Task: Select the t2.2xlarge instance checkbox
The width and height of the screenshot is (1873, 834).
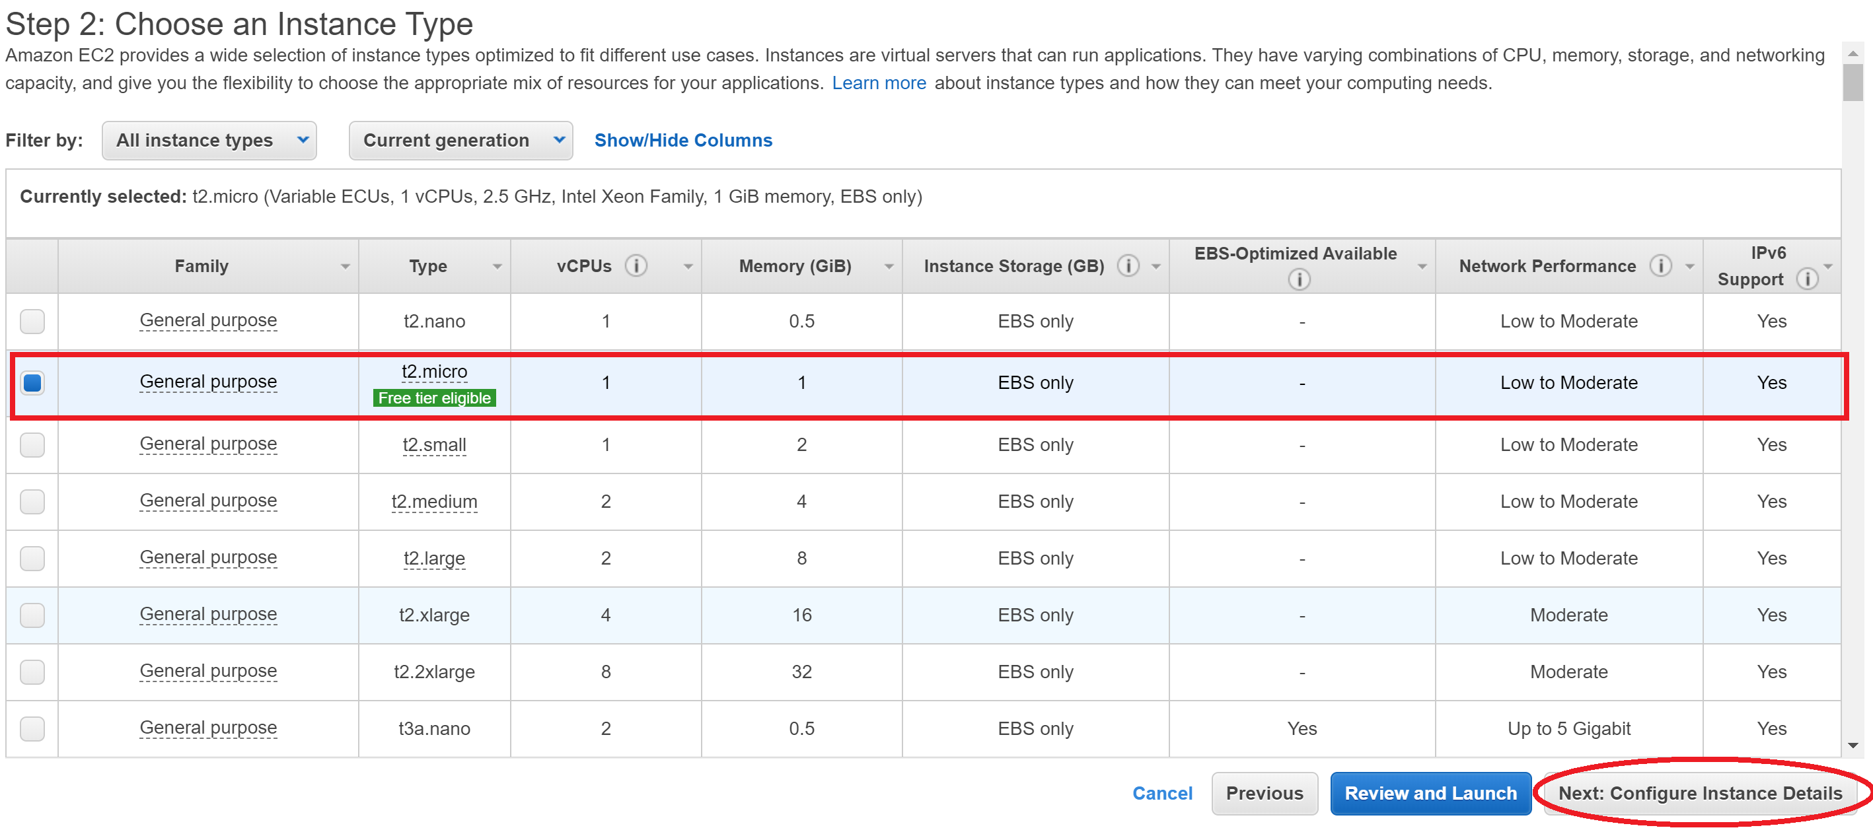Action: (32, 672)
